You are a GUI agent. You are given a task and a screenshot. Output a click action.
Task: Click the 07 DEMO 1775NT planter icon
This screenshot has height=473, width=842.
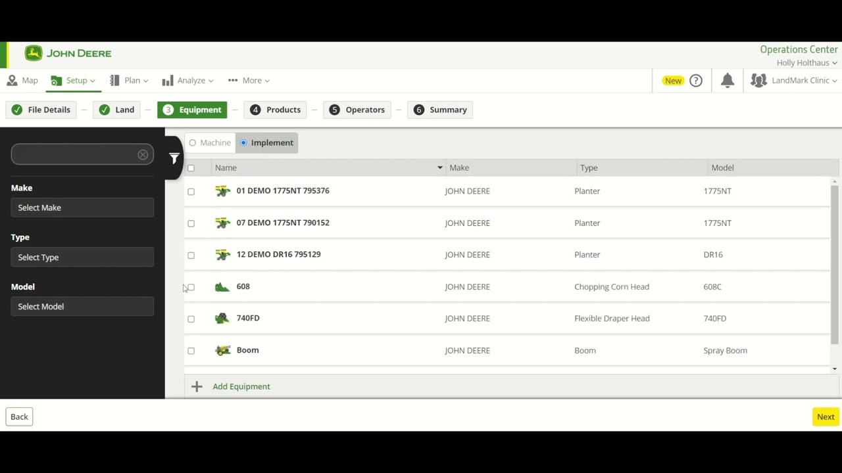223,223
